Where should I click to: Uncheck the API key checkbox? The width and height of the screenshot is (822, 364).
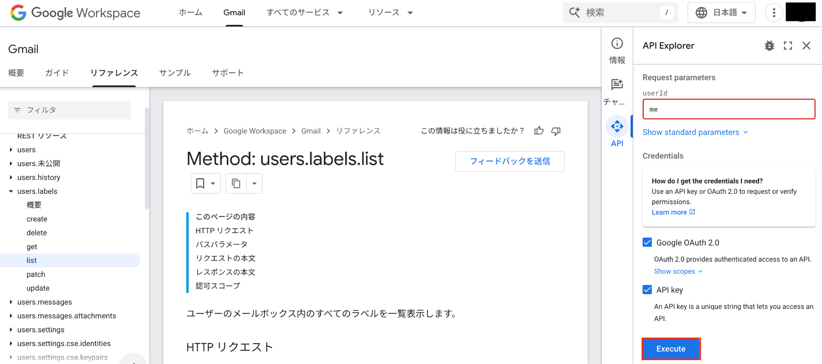pos(647,290)
